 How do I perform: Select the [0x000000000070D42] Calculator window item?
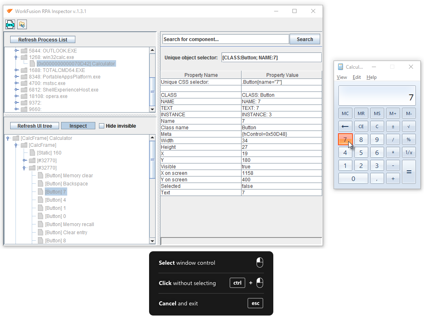coord(76,64)
